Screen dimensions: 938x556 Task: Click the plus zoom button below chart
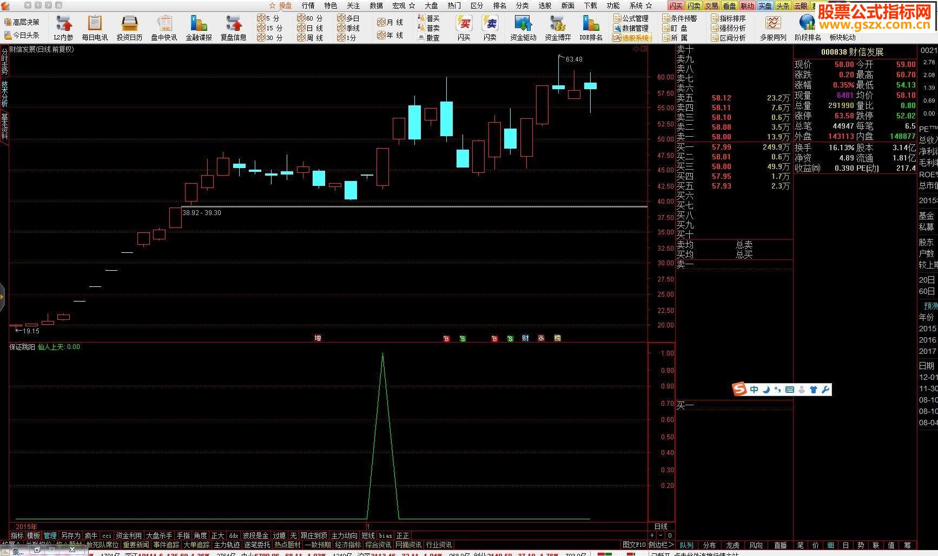pyautogui.click(x=652, y=535)
